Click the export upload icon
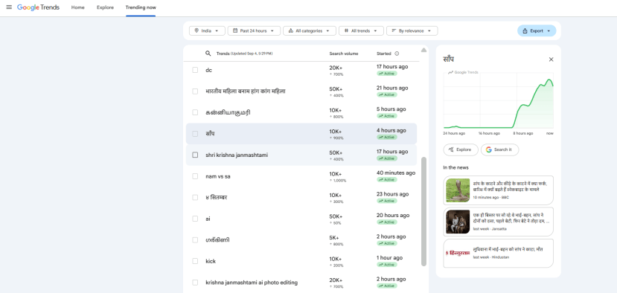 click(525, 30)
